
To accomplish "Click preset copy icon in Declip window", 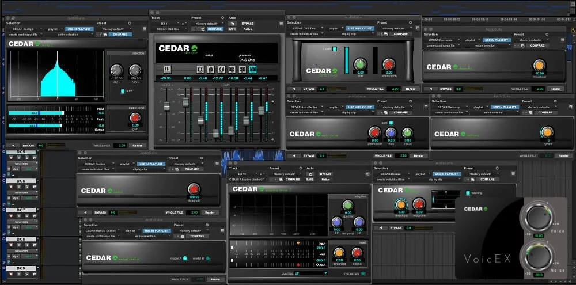I will [x=105, y=34].
